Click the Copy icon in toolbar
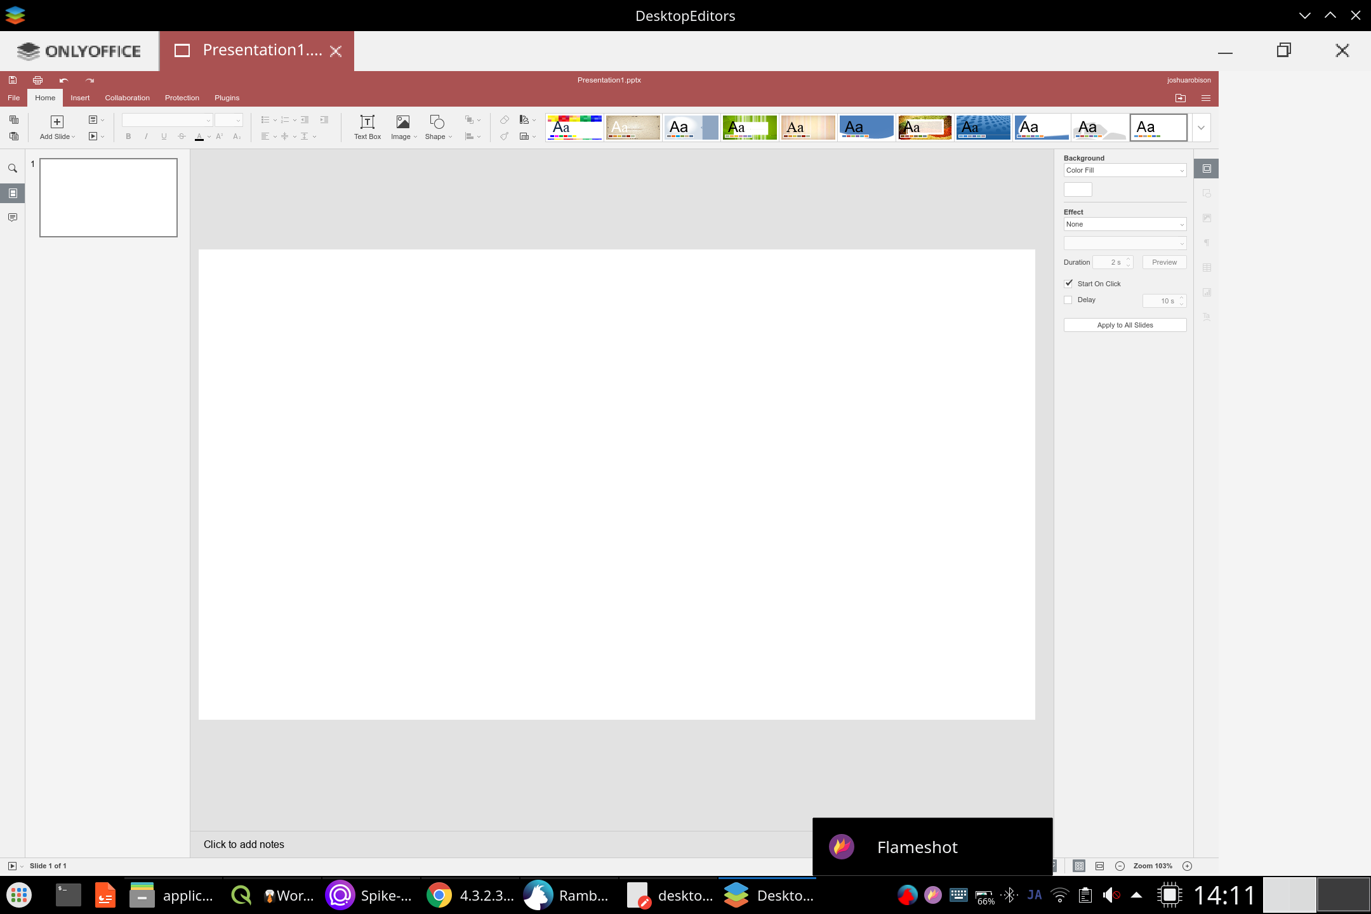Image resolution: width=1371 pixels, height=914 pixels. click(14, 119)
